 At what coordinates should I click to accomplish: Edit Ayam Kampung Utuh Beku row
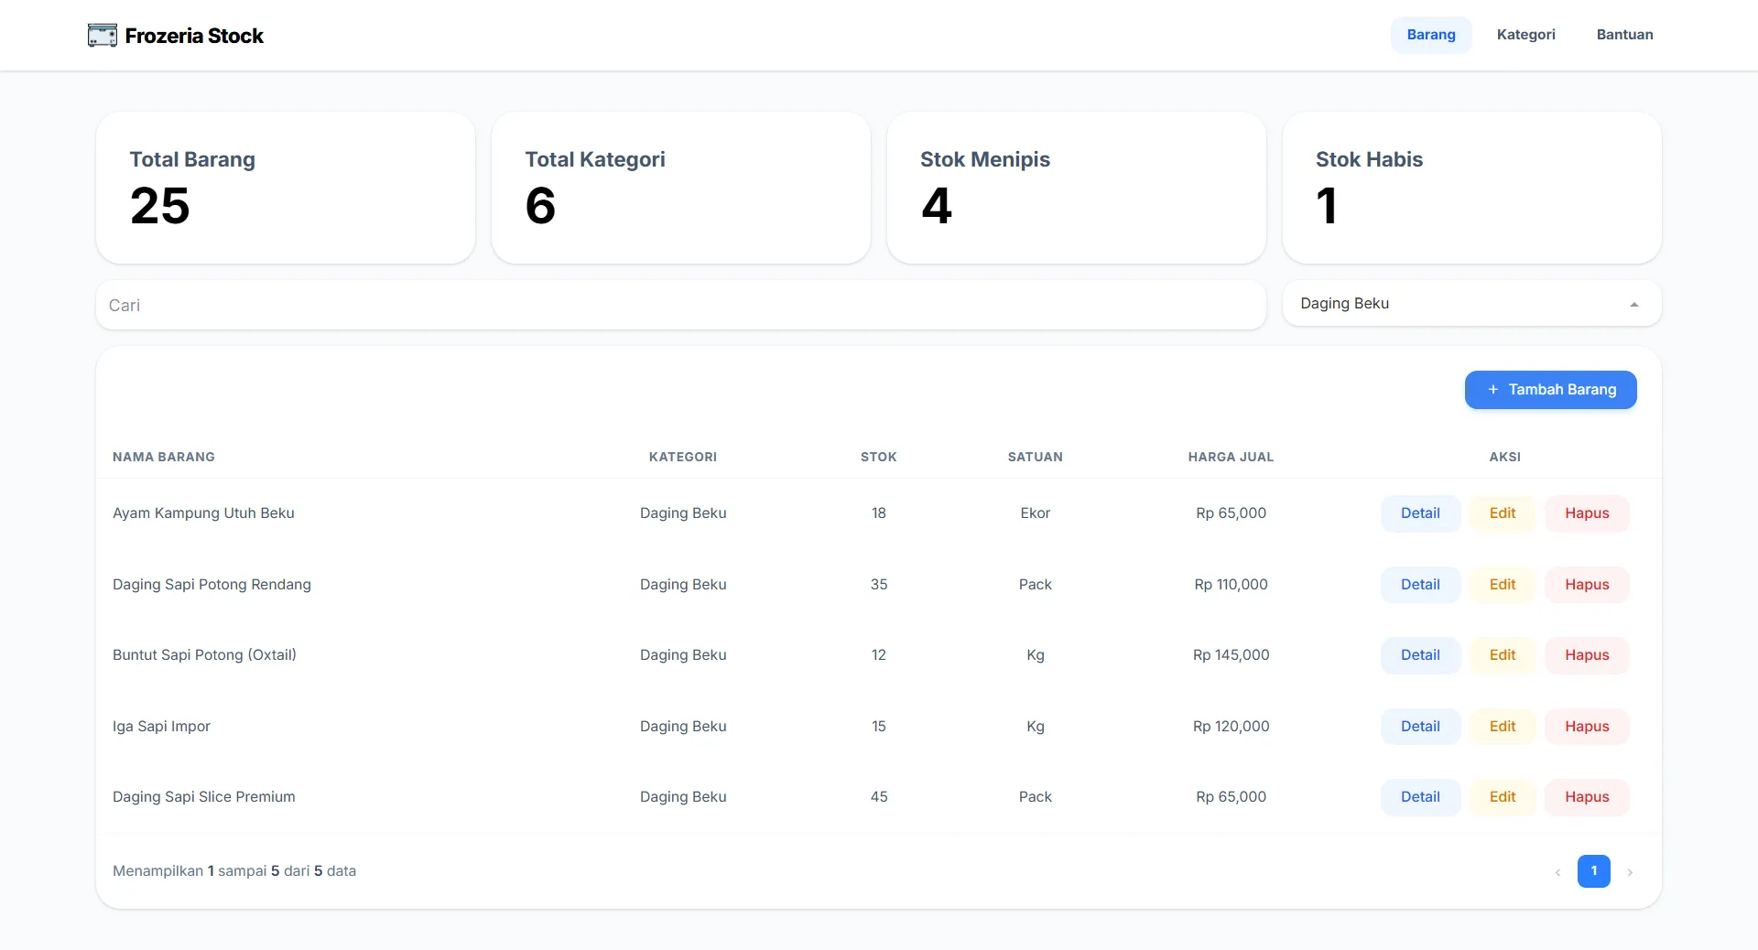pyautogui.click(x=1502, y=513)
